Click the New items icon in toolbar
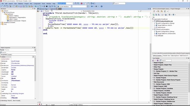The width and height of the screenshot is (190, 106). tap(2, 6)
